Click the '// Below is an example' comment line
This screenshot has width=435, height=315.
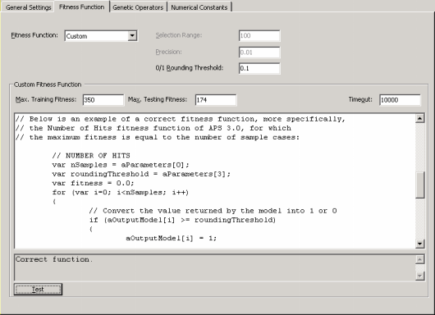pyautogui.click(x=181, y=119)
